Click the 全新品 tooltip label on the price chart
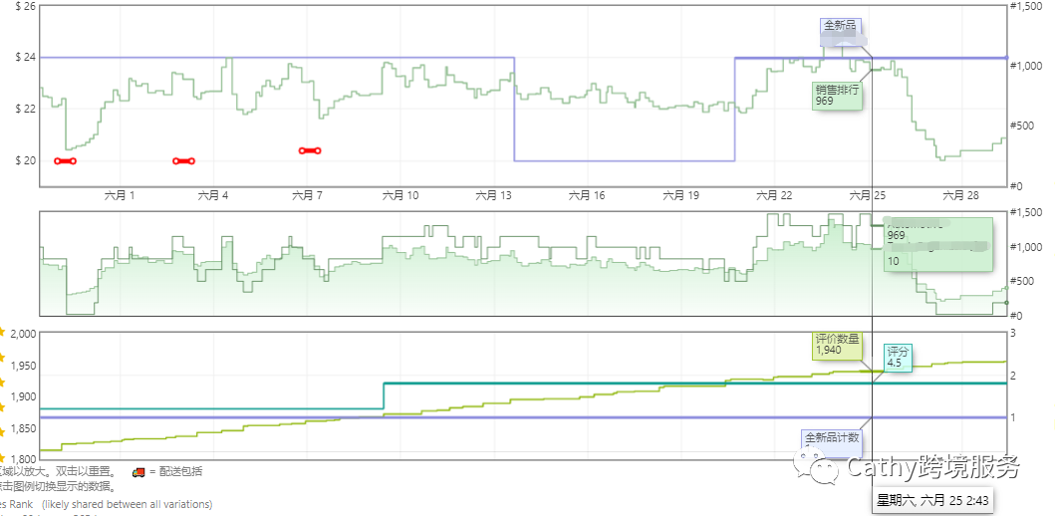Viewport: 1055px width, 516px height. click(x=839, y=26)
